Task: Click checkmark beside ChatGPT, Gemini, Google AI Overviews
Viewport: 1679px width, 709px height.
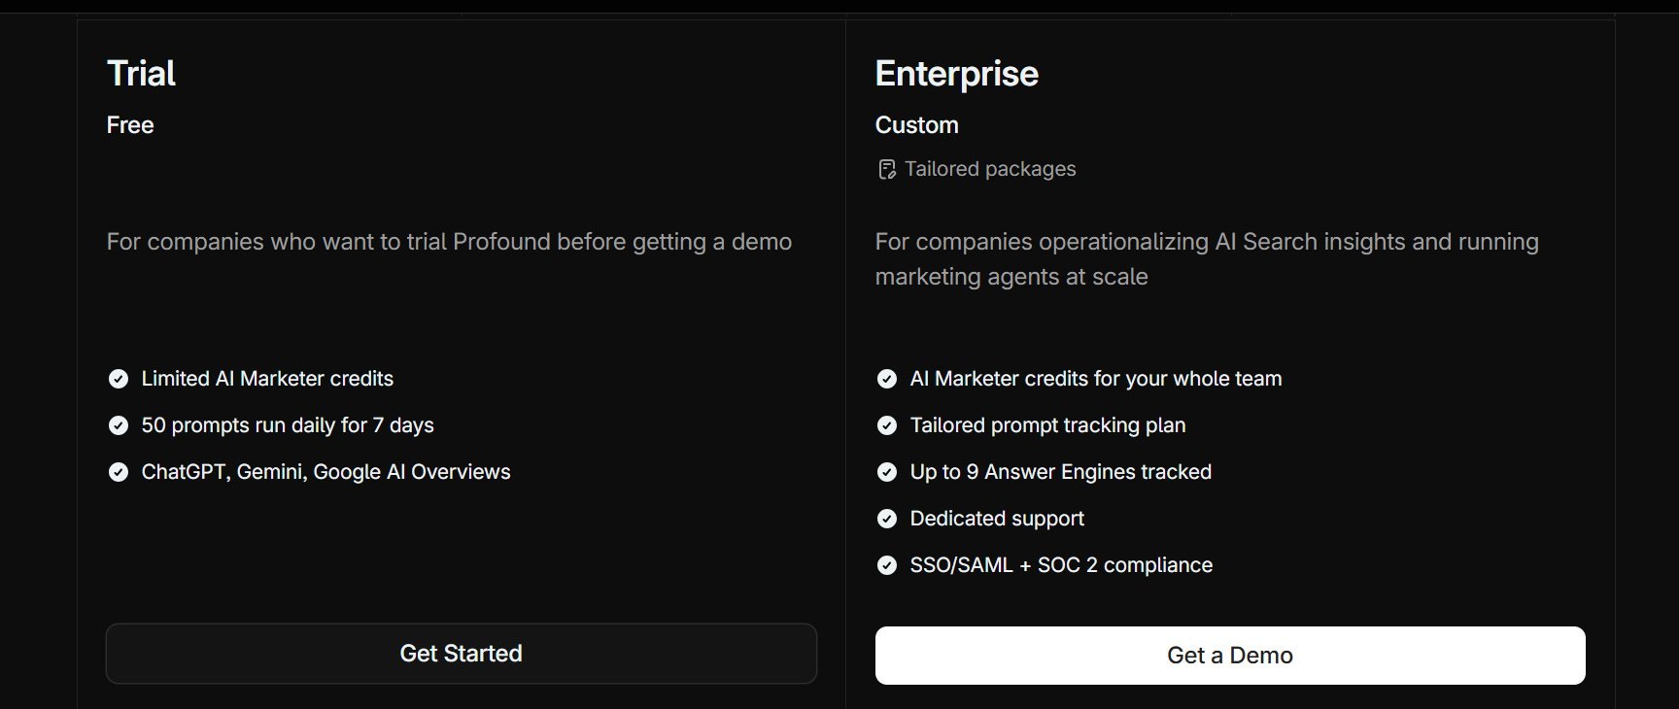Action: (119, 472)
